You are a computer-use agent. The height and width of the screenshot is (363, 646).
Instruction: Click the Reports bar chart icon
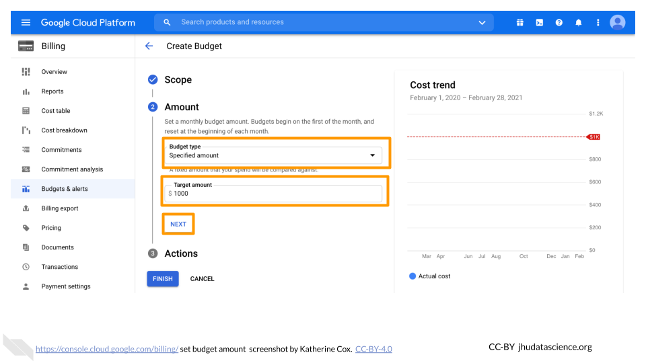(x=26, y=91)
